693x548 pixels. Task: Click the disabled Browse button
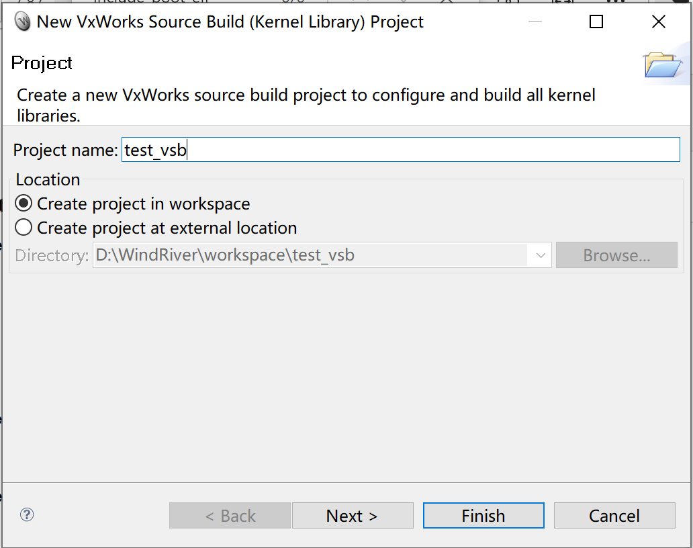click(616, 255)
